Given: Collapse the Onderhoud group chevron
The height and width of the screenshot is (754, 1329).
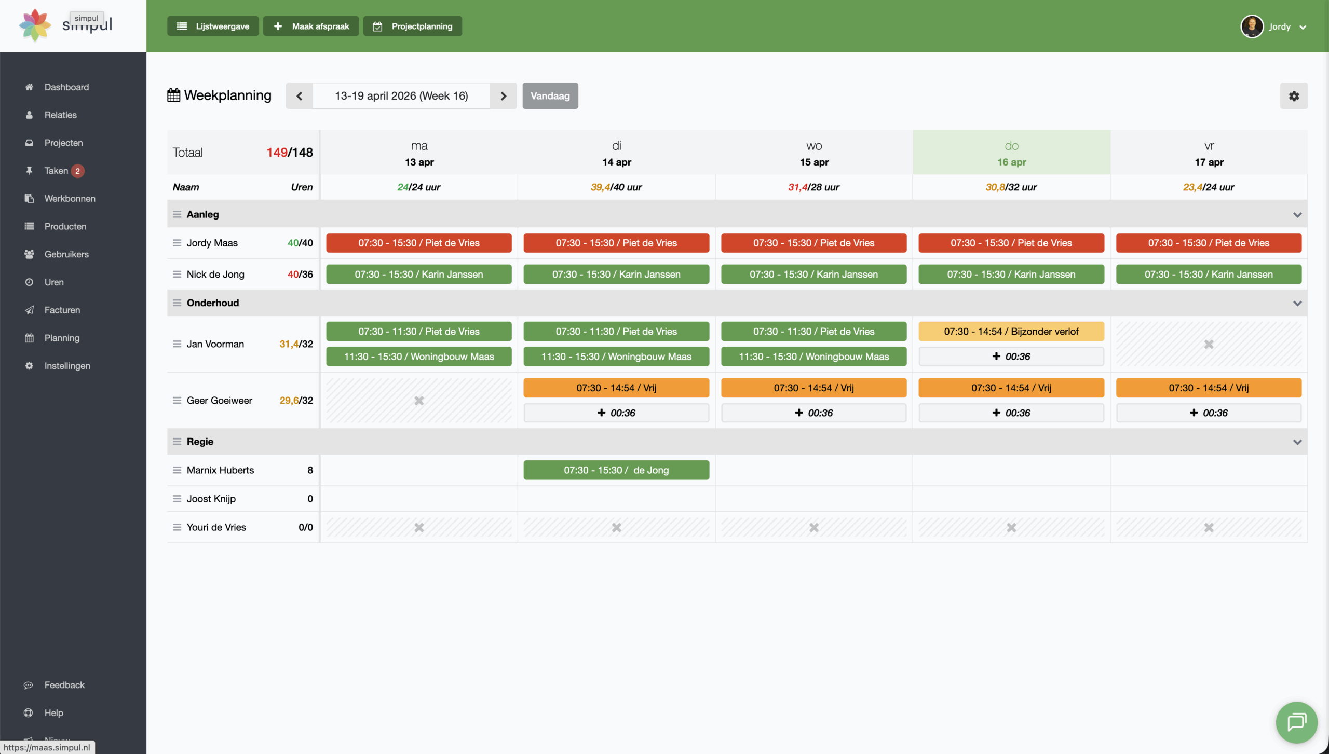Looking at the screenshot, I should click(1297, 303).
